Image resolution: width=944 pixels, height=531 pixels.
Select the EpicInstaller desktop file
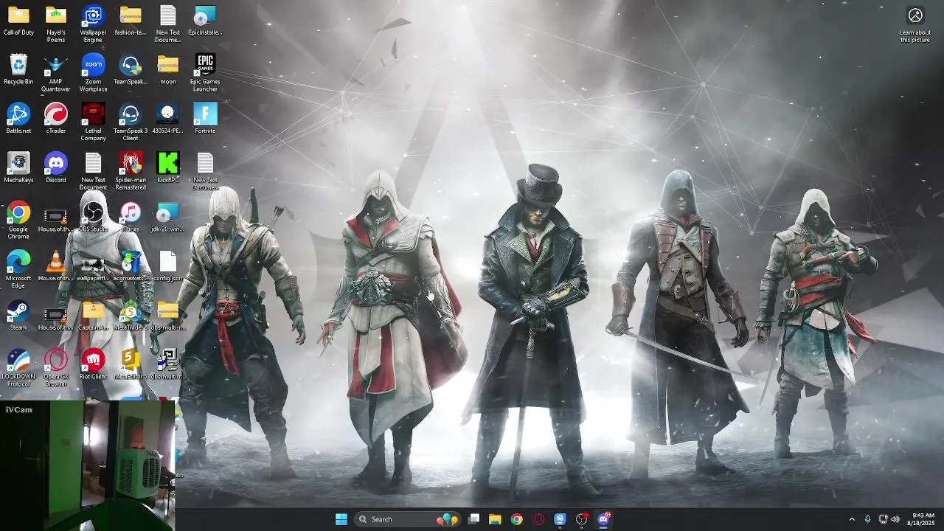[x=205, y=21]
